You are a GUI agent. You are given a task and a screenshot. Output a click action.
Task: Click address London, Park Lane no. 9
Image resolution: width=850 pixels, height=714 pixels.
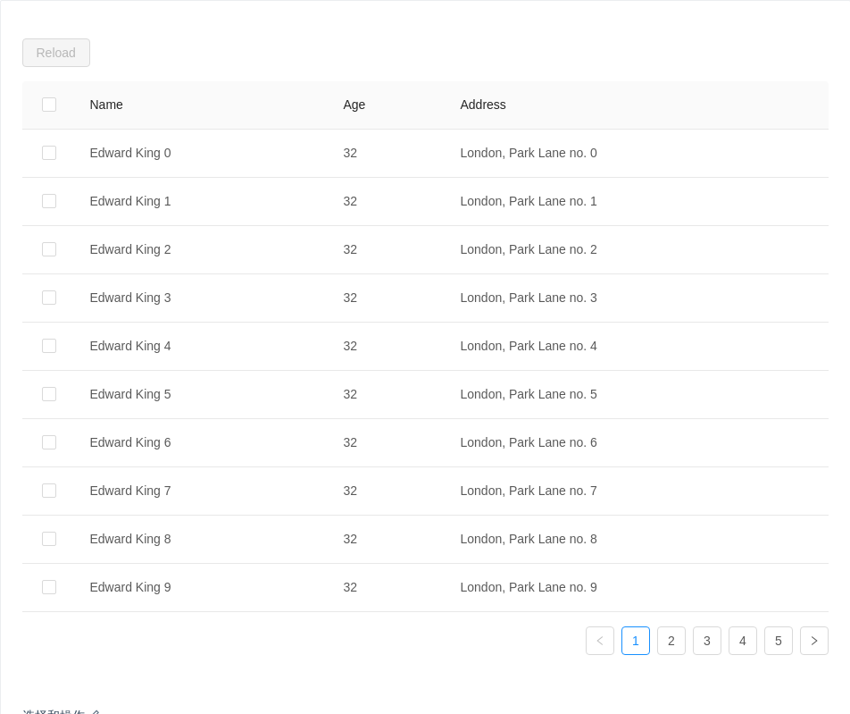pyautogui.click(x=529, y=588)
